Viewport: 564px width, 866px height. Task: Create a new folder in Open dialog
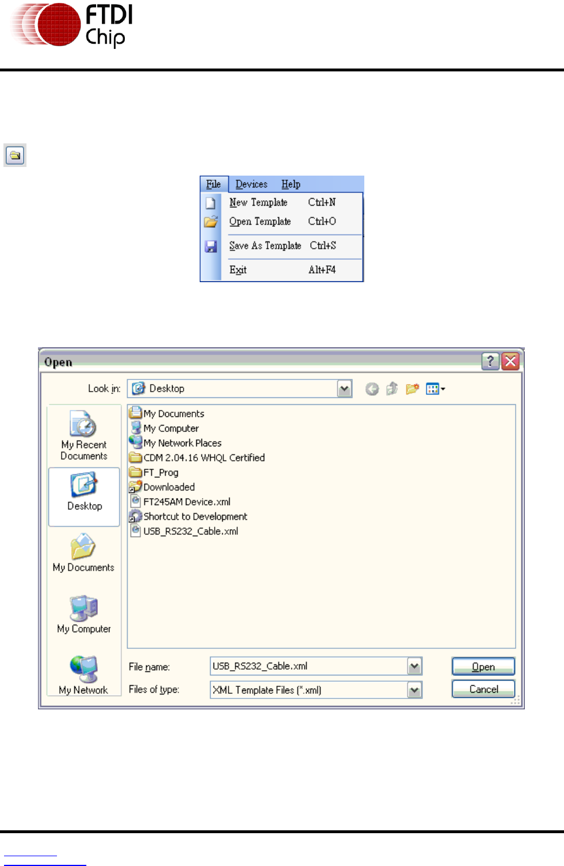pos(412,389)
